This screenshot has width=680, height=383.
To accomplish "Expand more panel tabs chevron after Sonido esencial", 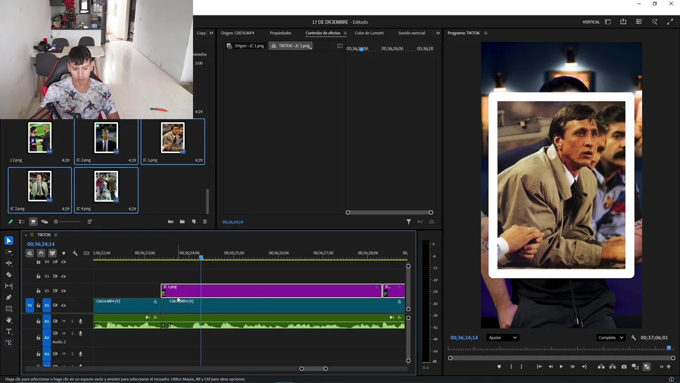I will (438, 33).
